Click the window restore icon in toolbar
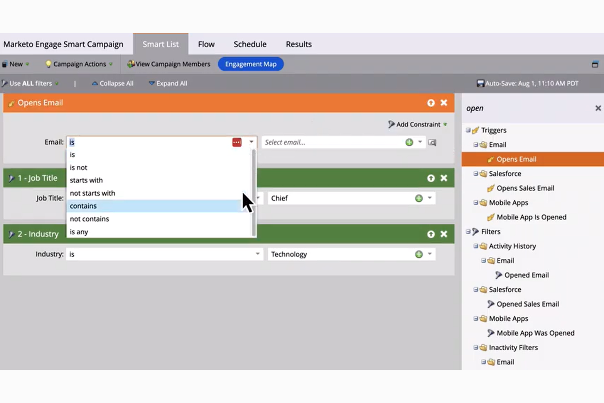604x403 pixels. [595, 64]
